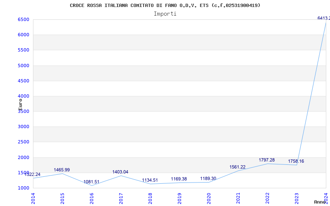Click the chart title CROCE ROSSA ITALIANA COMITATO DI FANO
Image resolution: width=330 pixels, height=206 pixels.
click(165, 5)
